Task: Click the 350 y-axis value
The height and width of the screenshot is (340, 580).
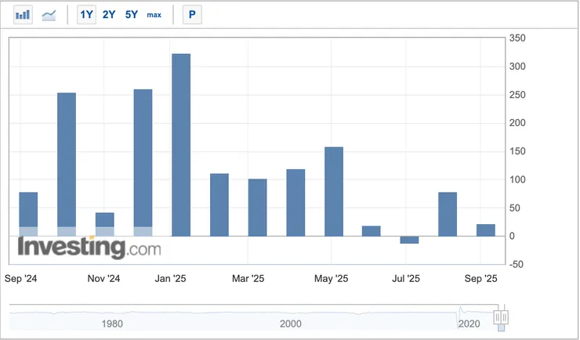Action: pos(517,38)
